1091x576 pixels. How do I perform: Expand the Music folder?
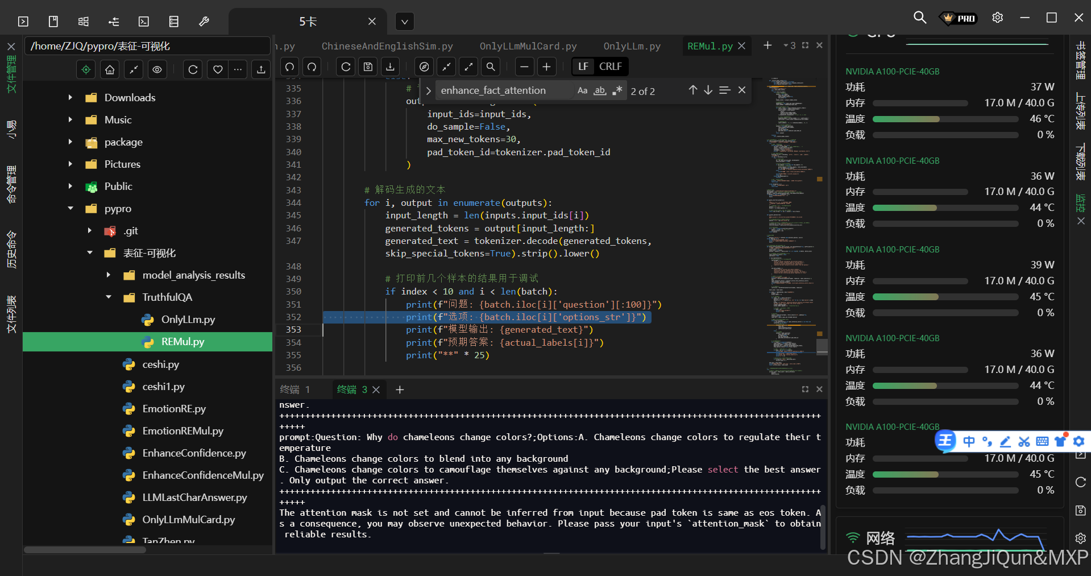pos(70,120)
